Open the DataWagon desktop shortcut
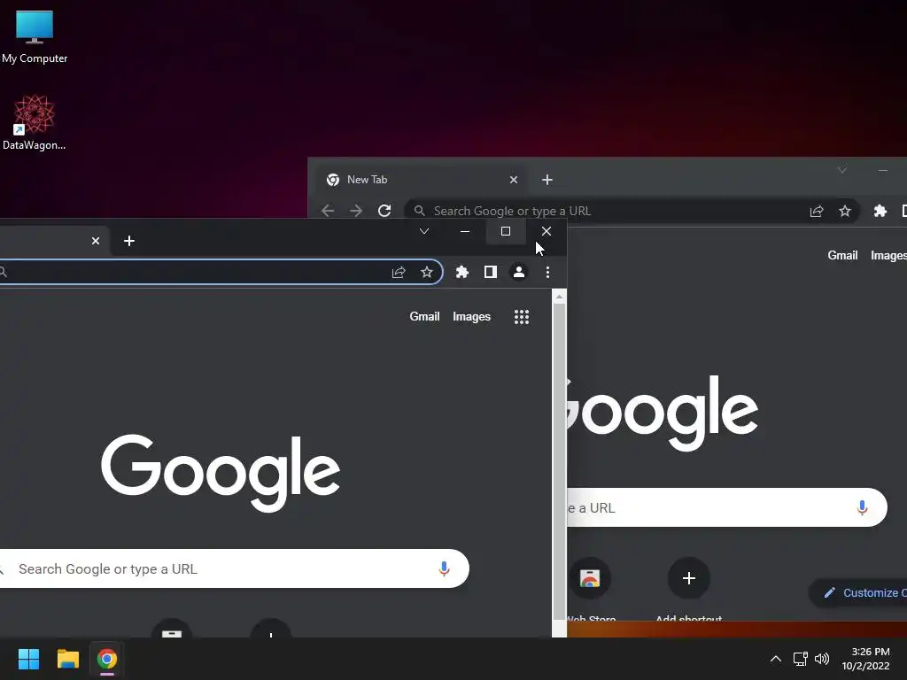 pyautogui.click(x=35, y=122)
